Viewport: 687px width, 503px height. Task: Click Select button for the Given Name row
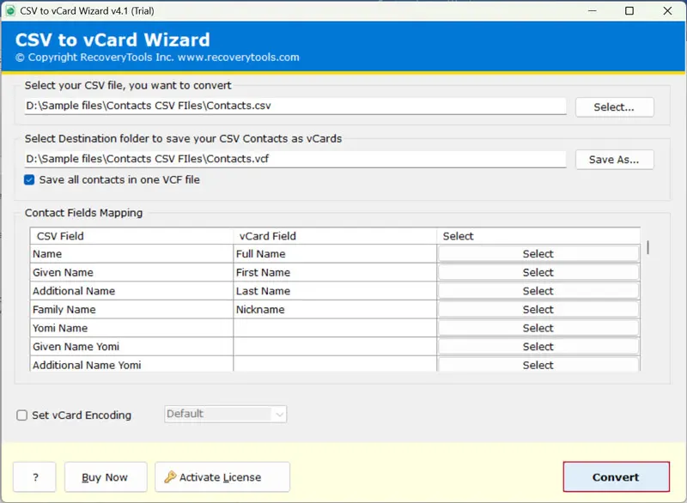click(x=538, y=273)
